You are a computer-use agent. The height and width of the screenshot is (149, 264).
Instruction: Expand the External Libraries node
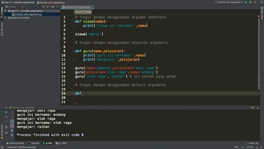(5, 18)
